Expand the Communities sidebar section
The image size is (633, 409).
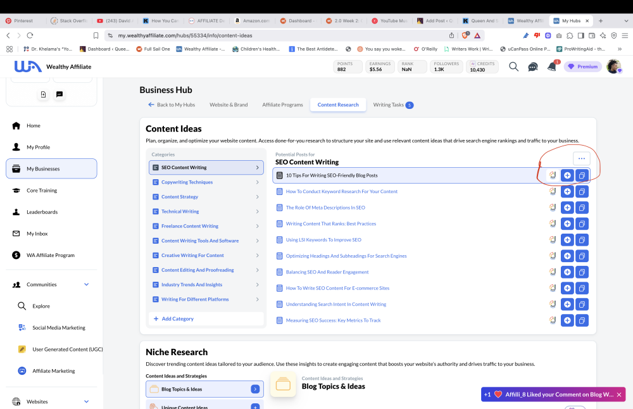point(86,285)
